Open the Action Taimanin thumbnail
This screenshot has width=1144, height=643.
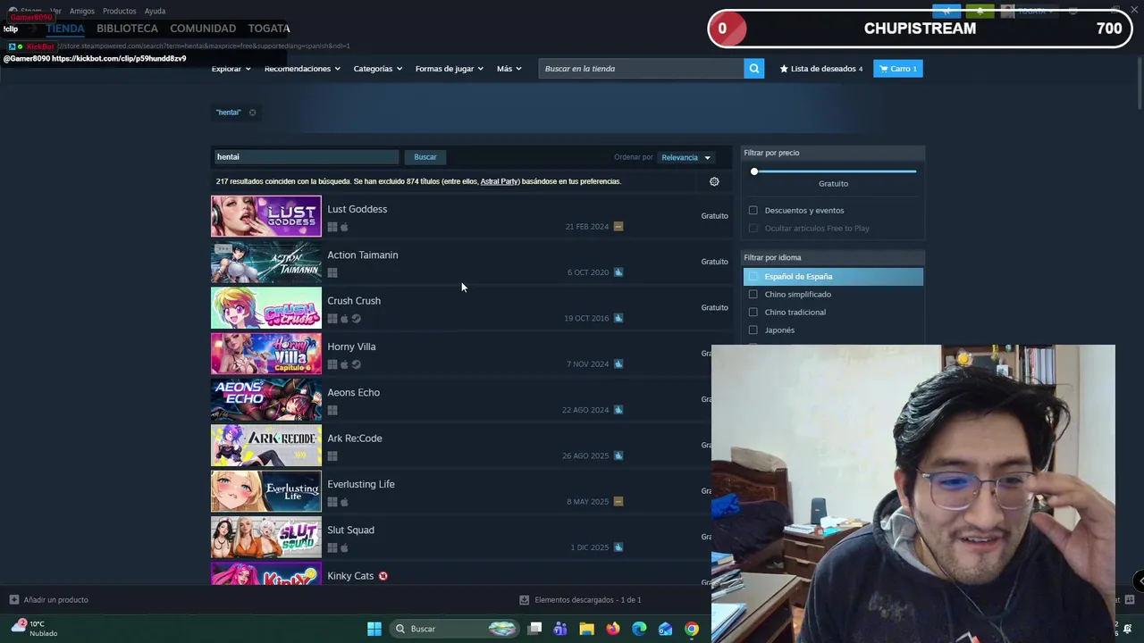coord(266,262)
